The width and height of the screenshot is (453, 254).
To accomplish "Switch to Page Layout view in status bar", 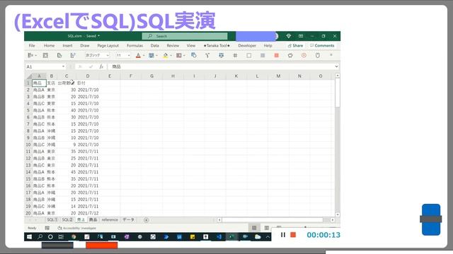I will tap(267, 228).
